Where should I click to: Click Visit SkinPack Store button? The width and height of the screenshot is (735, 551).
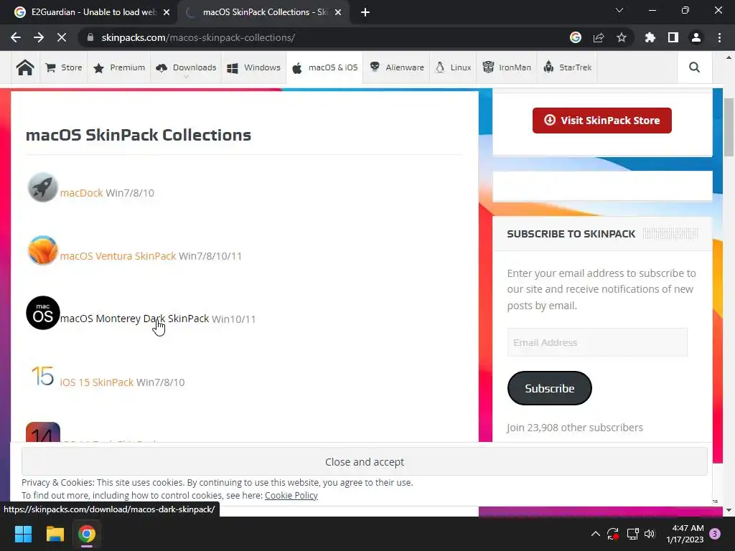click(602, 121)
